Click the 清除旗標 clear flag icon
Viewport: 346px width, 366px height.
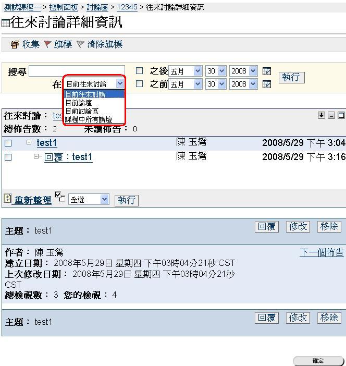tap(80, 45)
